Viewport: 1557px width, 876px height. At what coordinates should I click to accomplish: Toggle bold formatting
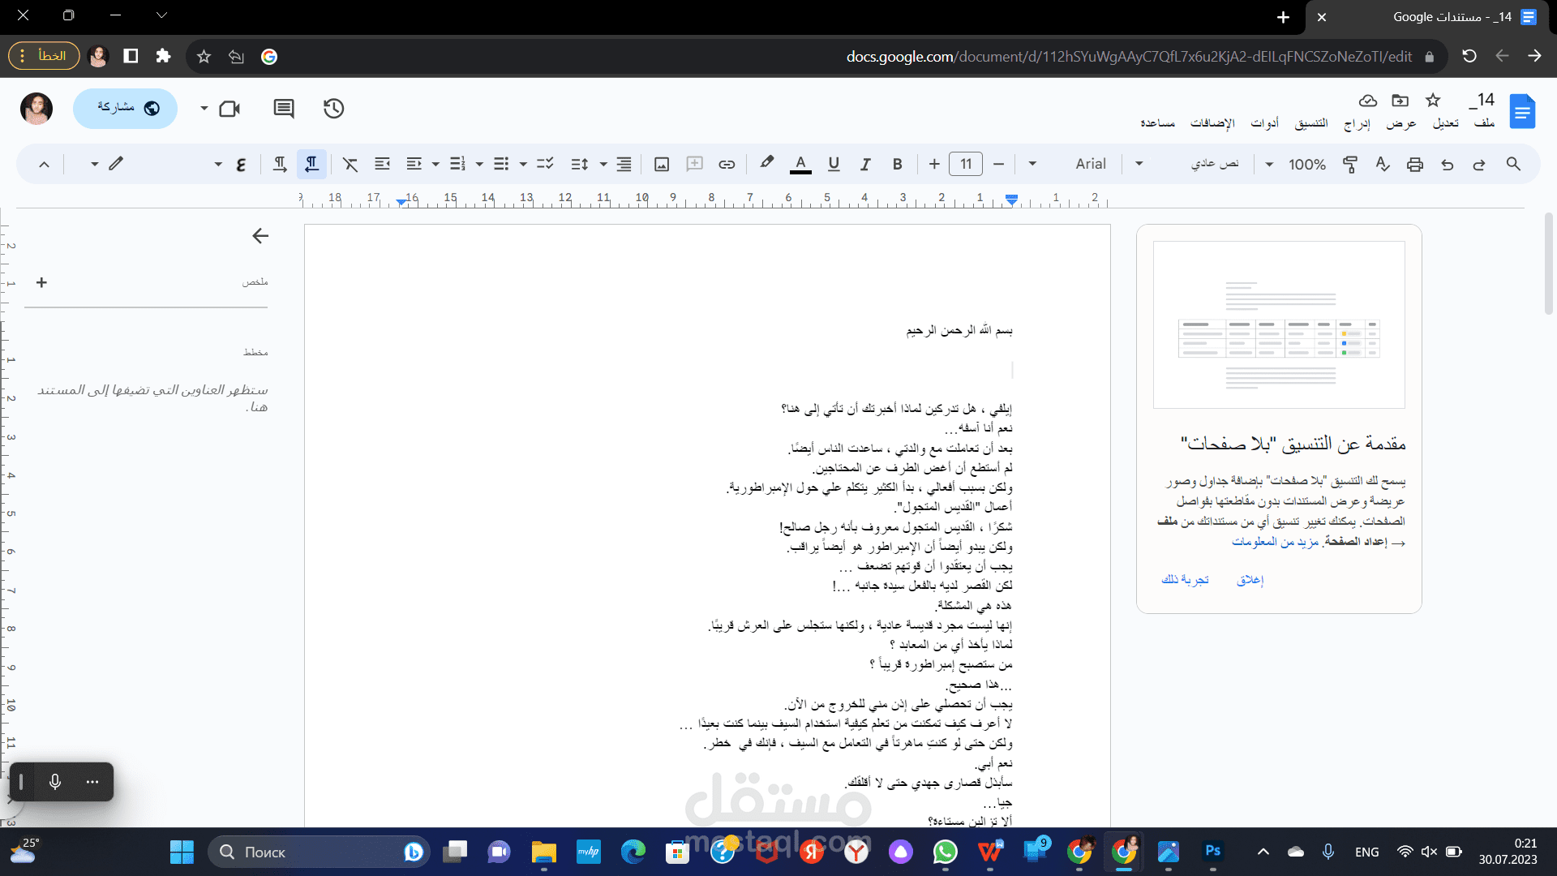(897, 165)
